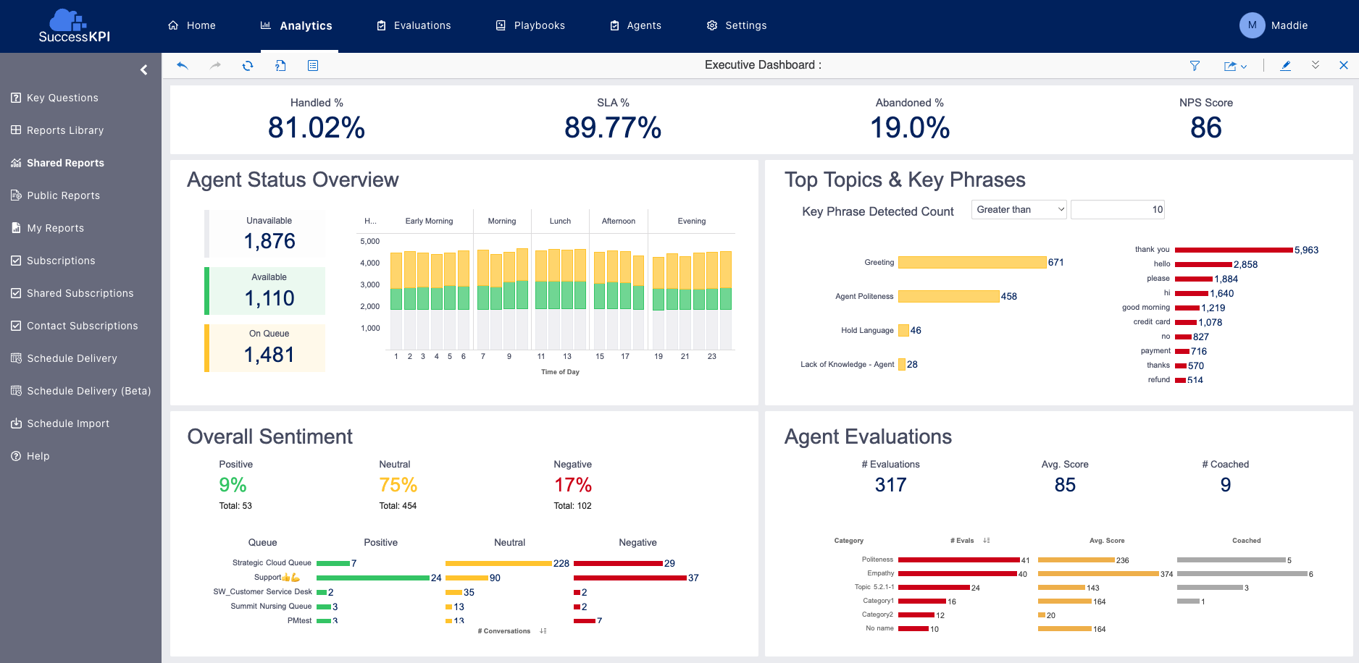Viewport: 1359px width, 663px height.
Task: Switch to the Playbooks tab
Action: pos(530,25)
